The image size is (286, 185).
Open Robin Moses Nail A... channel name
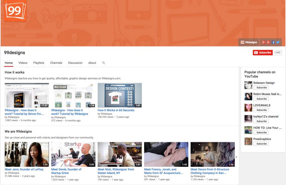pyautogui.click(x=267, y=94)
